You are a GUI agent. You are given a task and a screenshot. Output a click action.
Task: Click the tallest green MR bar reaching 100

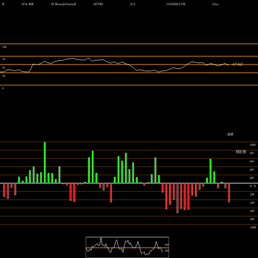pos(45,163)
